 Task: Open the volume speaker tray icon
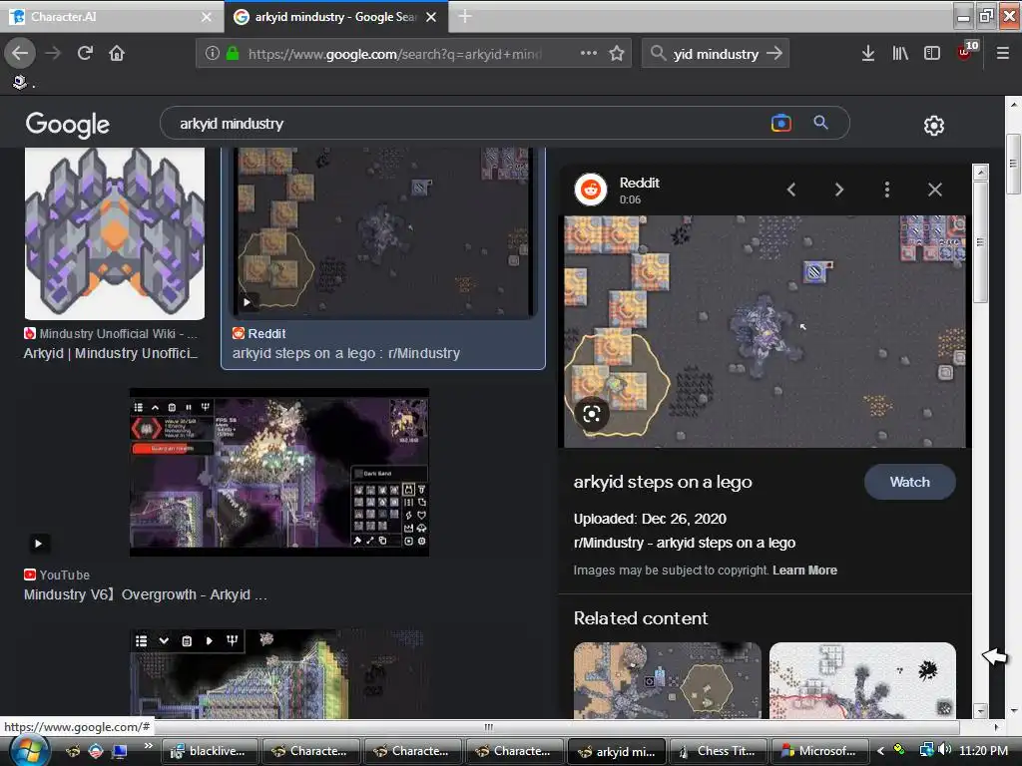click(945, 750)
